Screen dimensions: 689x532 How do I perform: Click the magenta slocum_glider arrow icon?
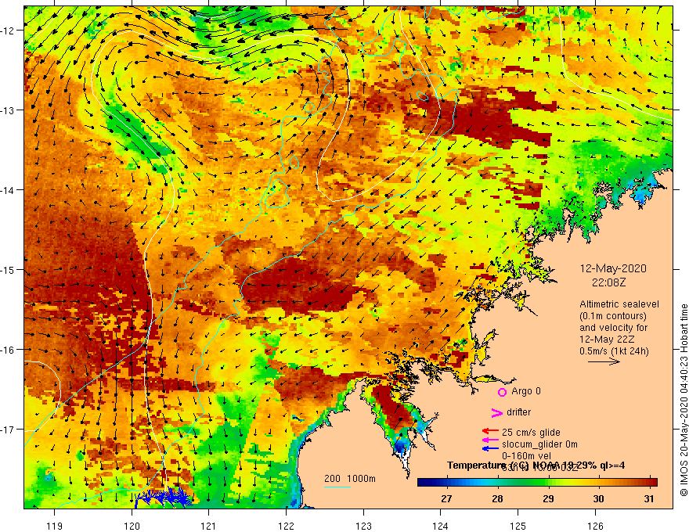point(490,440)
